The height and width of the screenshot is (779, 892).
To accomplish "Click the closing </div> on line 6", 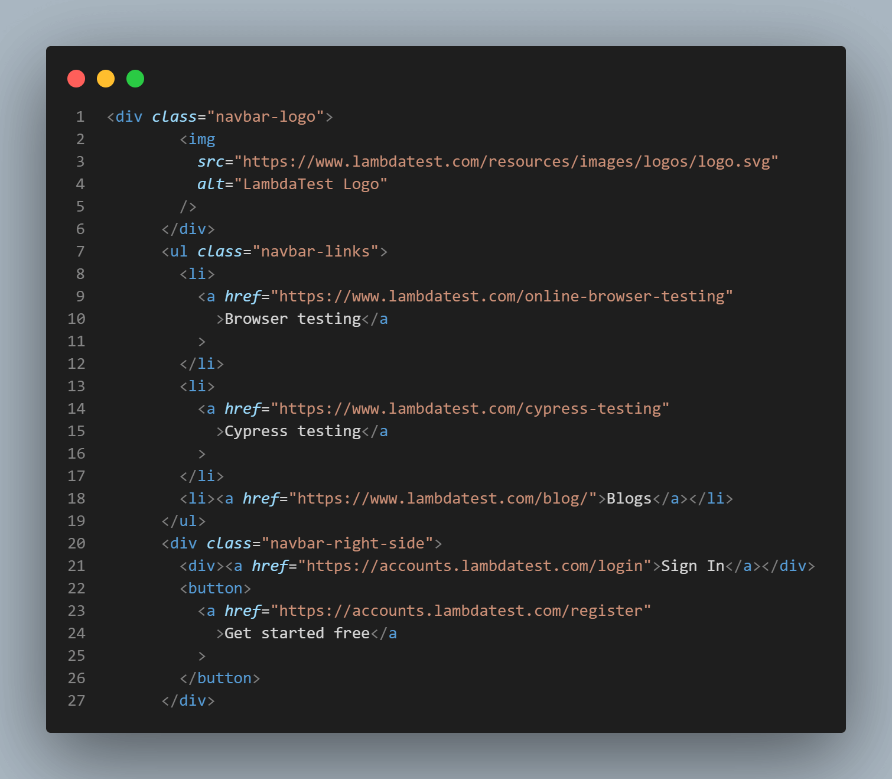I will [x=188, y=229].
